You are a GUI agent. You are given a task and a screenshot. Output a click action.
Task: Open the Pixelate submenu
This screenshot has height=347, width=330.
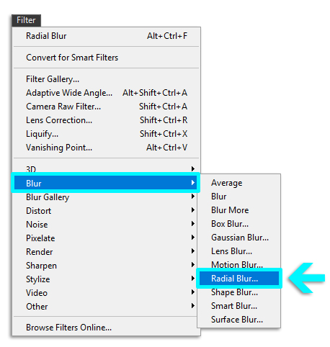coord(106,238)
